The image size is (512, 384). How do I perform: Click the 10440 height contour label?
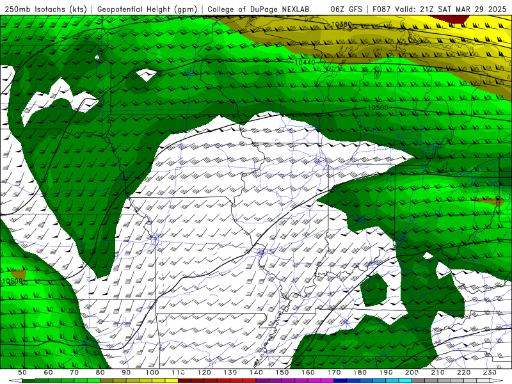click(x=305, y=62)
